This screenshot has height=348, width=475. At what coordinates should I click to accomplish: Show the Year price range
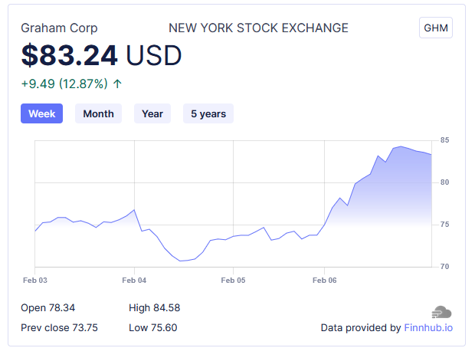pos(152,113)
